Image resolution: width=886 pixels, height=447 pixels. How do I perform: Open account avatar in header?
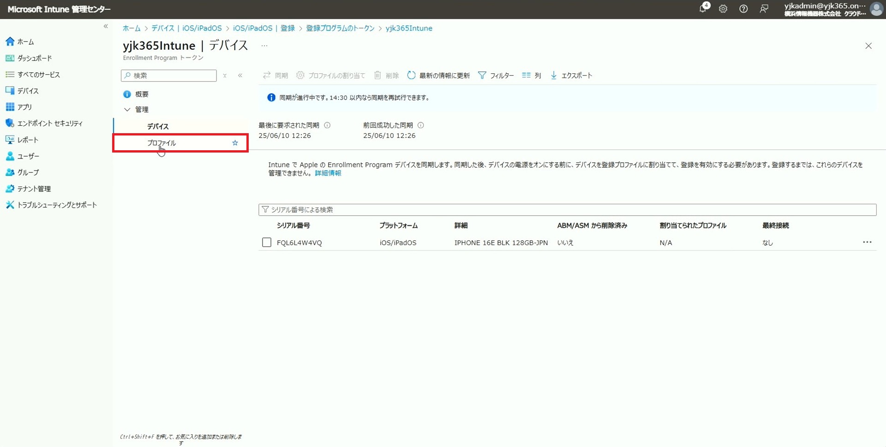point(876,9)
